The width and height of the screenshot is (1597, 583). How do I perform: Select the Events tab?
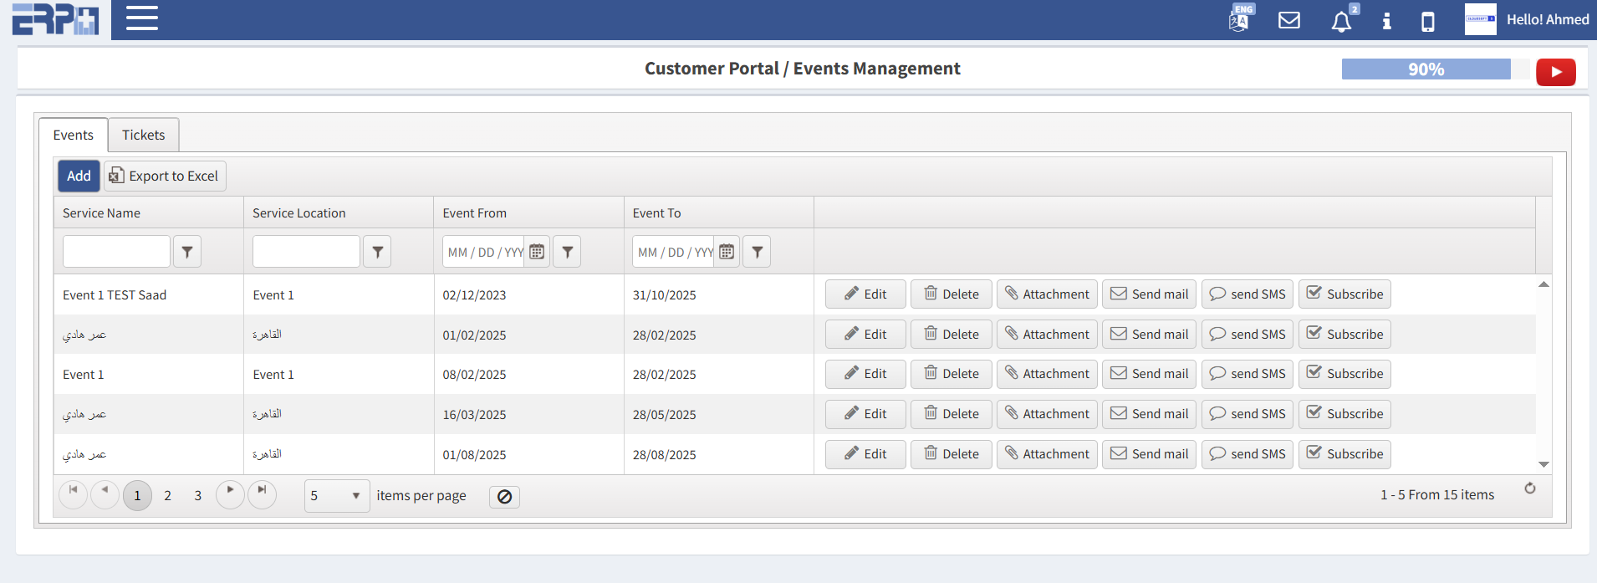click(74, 135)
